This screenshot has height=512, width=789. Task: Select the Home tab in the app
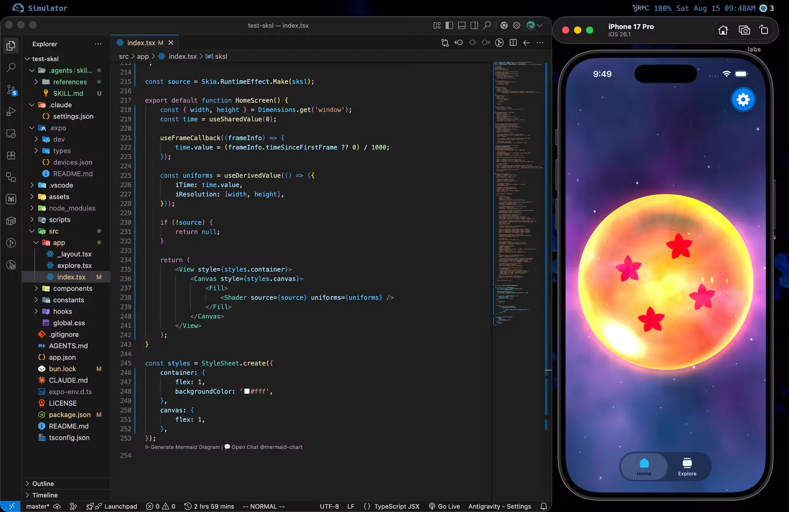[x=644, y=467]
